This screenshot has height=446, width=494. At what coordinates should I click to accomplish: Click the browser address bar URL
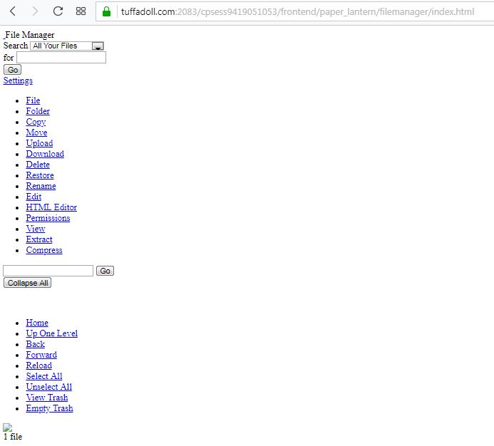297,12
